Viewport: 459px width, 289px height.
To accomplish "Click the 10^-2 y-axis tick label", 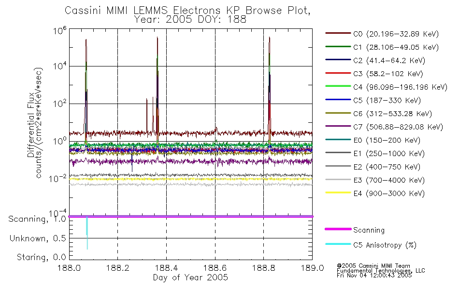I will (x=58, y=178).
